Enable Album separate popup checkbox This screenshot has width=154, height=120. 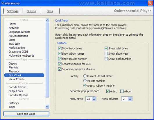[122, 91]
